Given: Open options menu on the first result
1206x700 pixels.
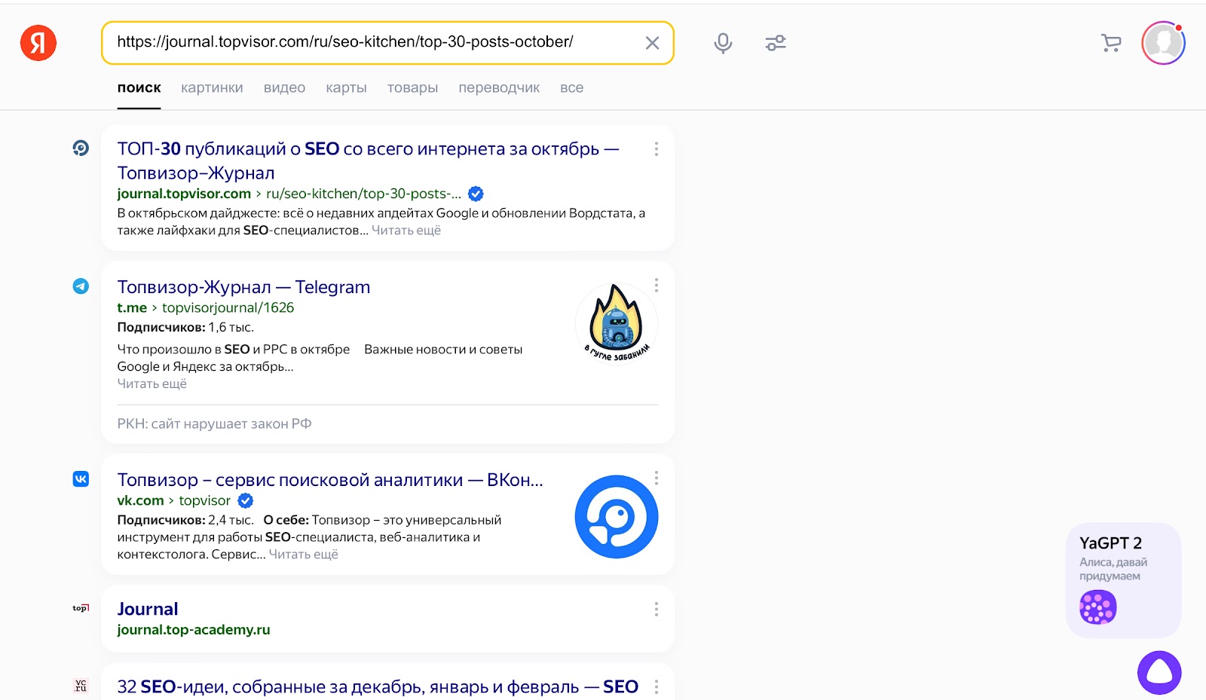Looking at the screenshot, I should 656,149.
